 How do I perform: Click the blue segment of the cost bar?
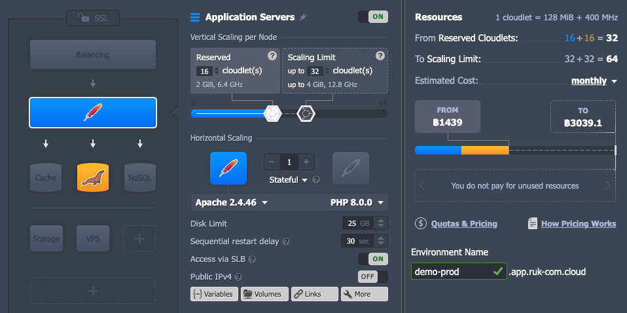439,151
